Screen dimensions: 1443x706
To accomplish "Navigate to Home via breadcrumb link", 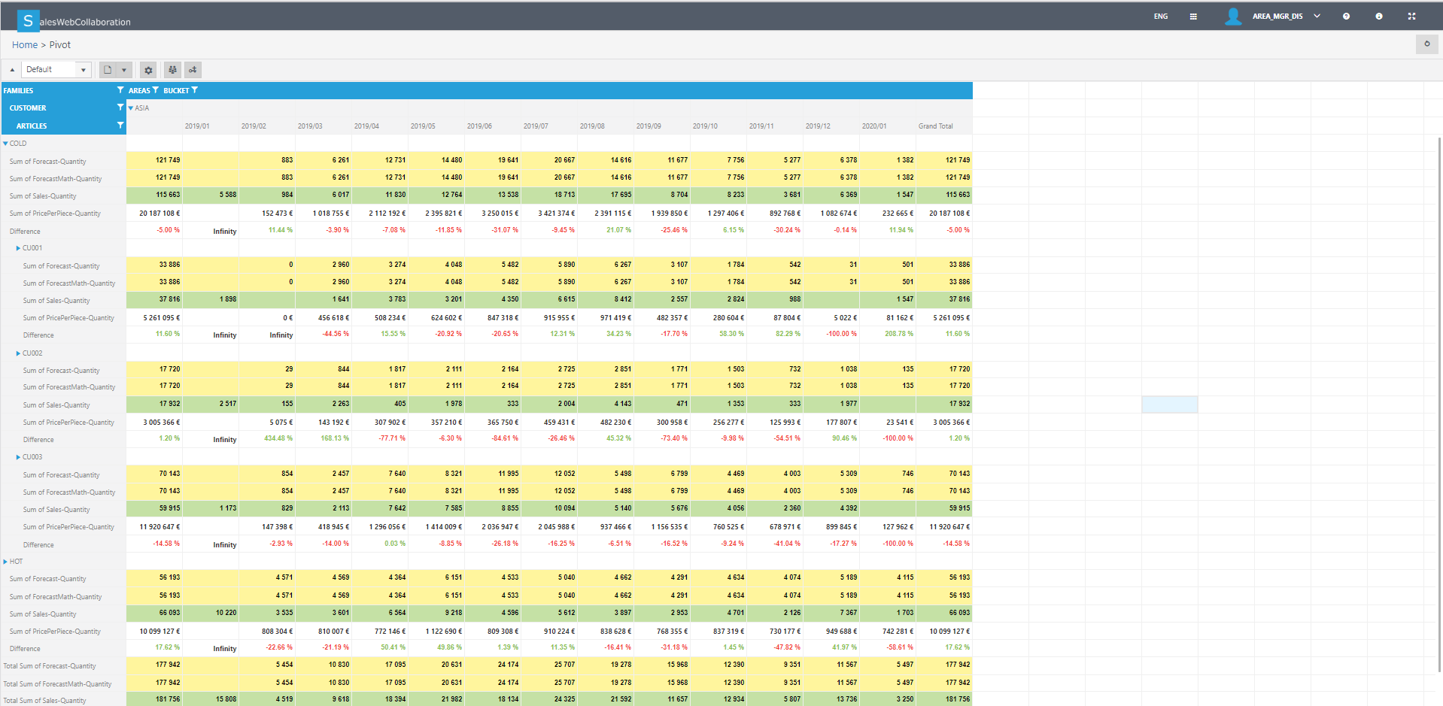I will click(x=24, y=44).
